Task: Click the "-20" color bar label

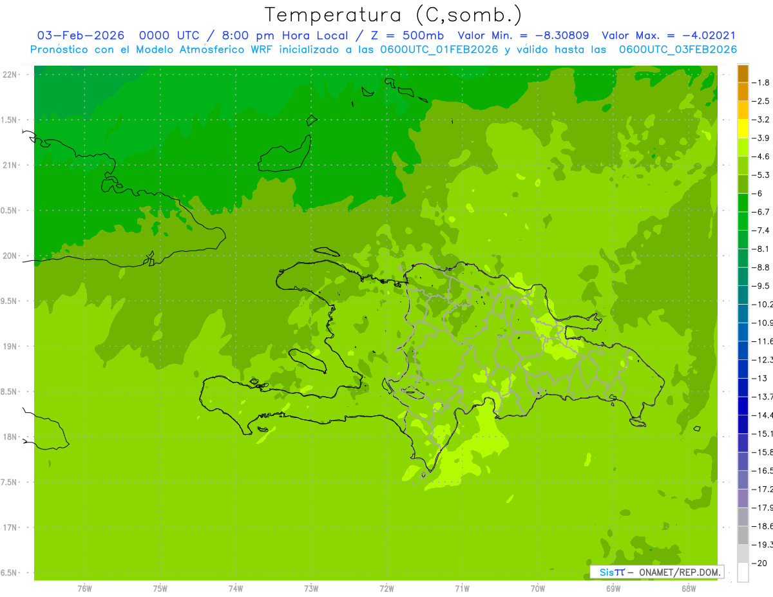Action: (761, 564)
